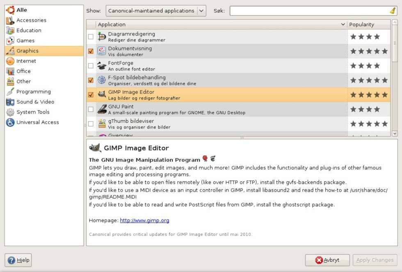Click the Søk search input field
The image size is (402, 272).
(313, 11)
